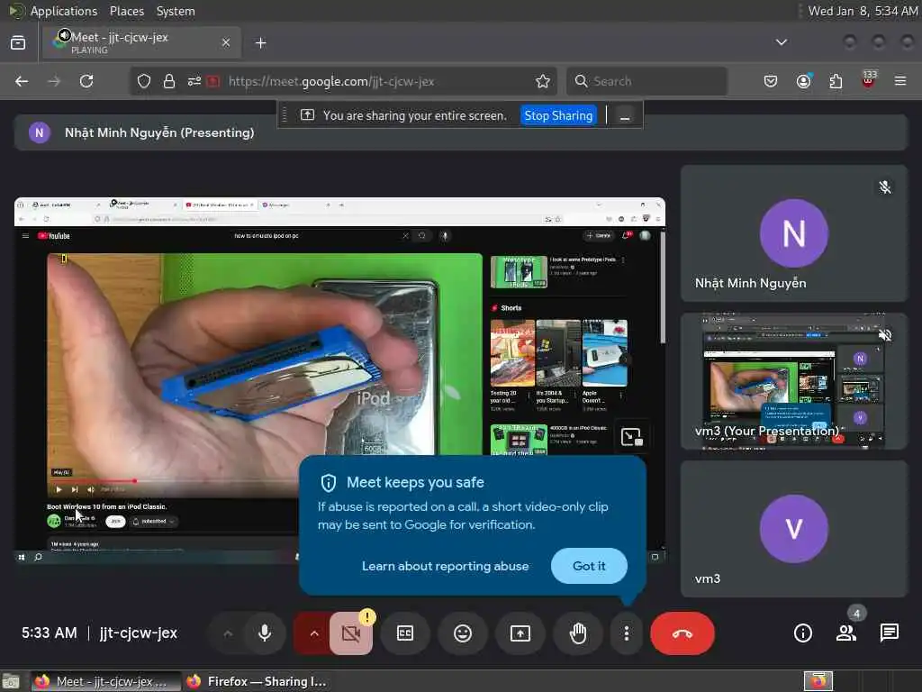Image resolution: width=922 pixels, height=692 pixels.
Task: Open the meeting details info icon
Action: tap(802, 633)
